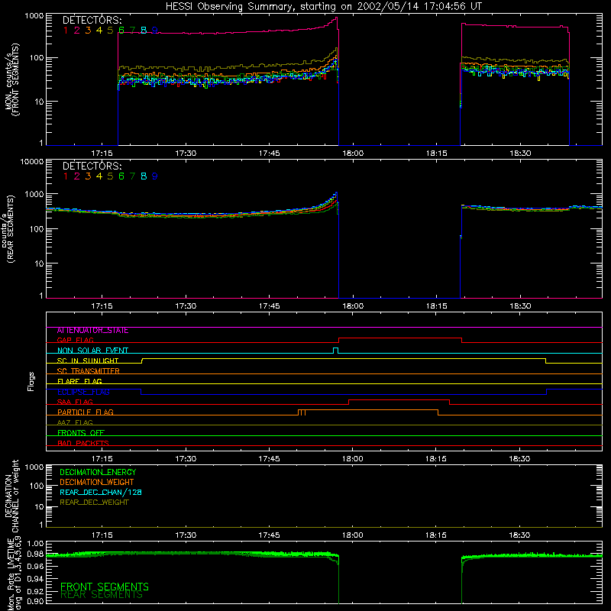Click MON. counts/s front segments axis title
611x611 pixels.
click(12, 80)
